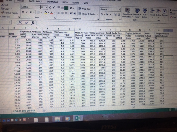Image resolution: width=177 pixels, height=132 pixels.
Task: Toggle bold formatting
Action: (23, 12)
